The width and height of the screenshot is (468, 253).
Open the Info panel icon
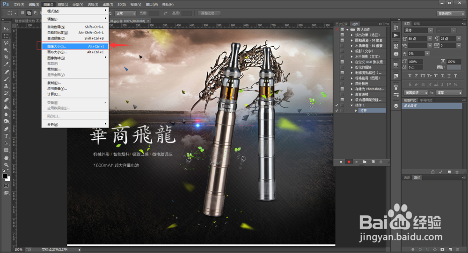[396, 54]
